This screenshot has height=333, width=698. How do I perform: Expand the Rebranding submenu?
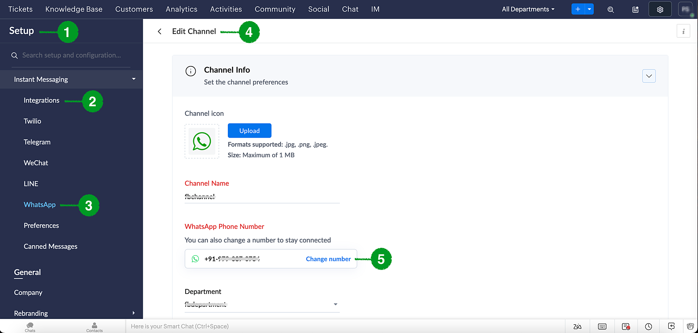pyautogui.click(x=133, y=313)
